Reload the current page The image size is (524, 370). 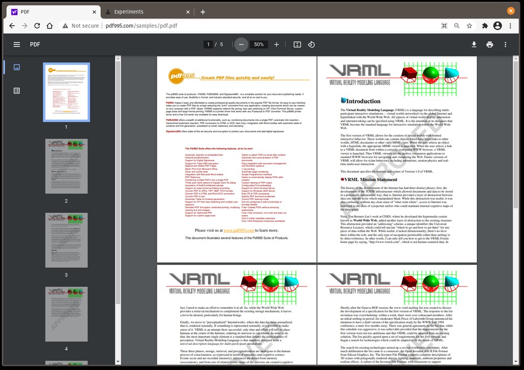click(37, 26)
